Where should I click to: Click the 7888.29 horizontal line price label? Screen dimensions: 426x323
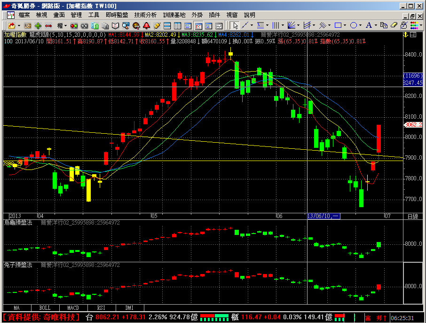point(13,163)
